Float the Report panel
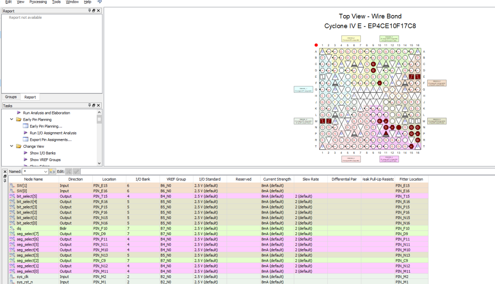The width and height of the screenshot is (495, 284). pyautogui.click(x=94, y=11)
